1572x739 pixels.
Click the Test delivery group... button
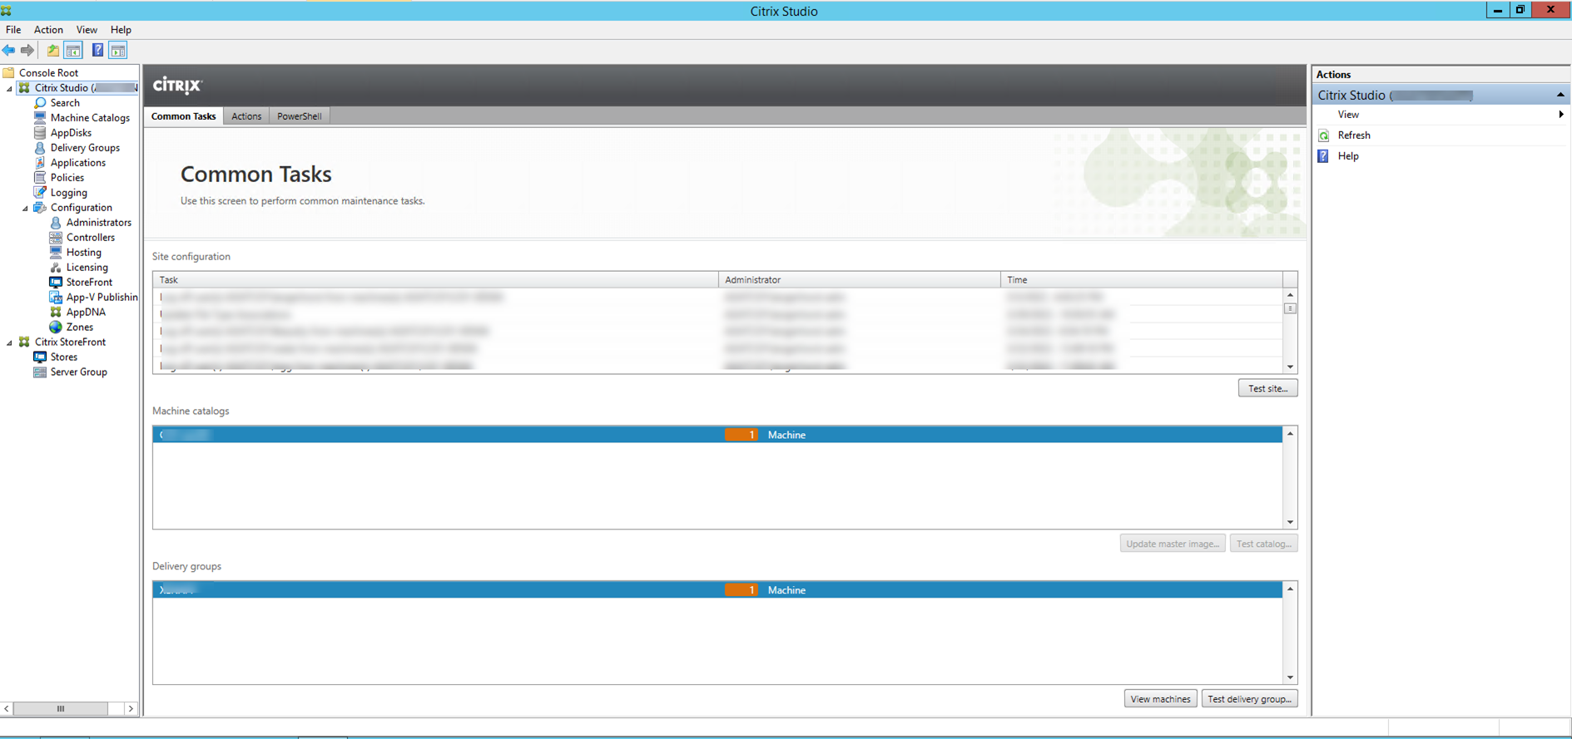coord(1249,699)
